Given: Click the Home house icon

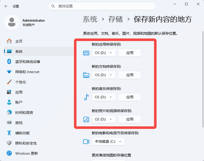Looking at the screenshot, I should (9, 41).
